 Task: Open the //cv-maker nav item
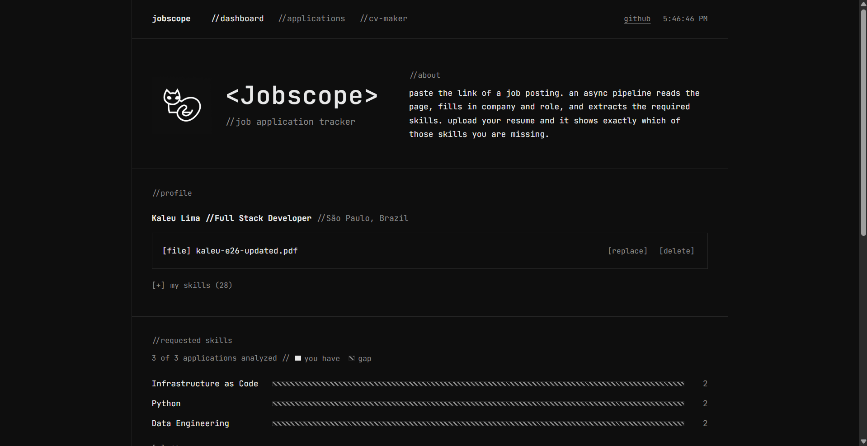[x=383, y=19]
